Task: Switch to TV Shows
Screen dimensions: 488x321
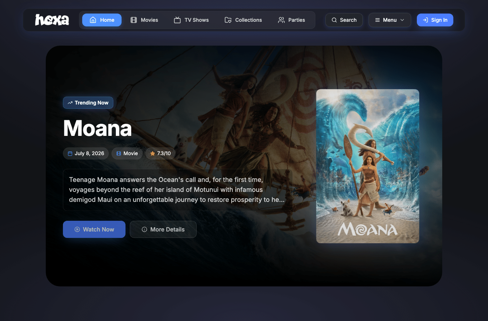Action: 191,20
